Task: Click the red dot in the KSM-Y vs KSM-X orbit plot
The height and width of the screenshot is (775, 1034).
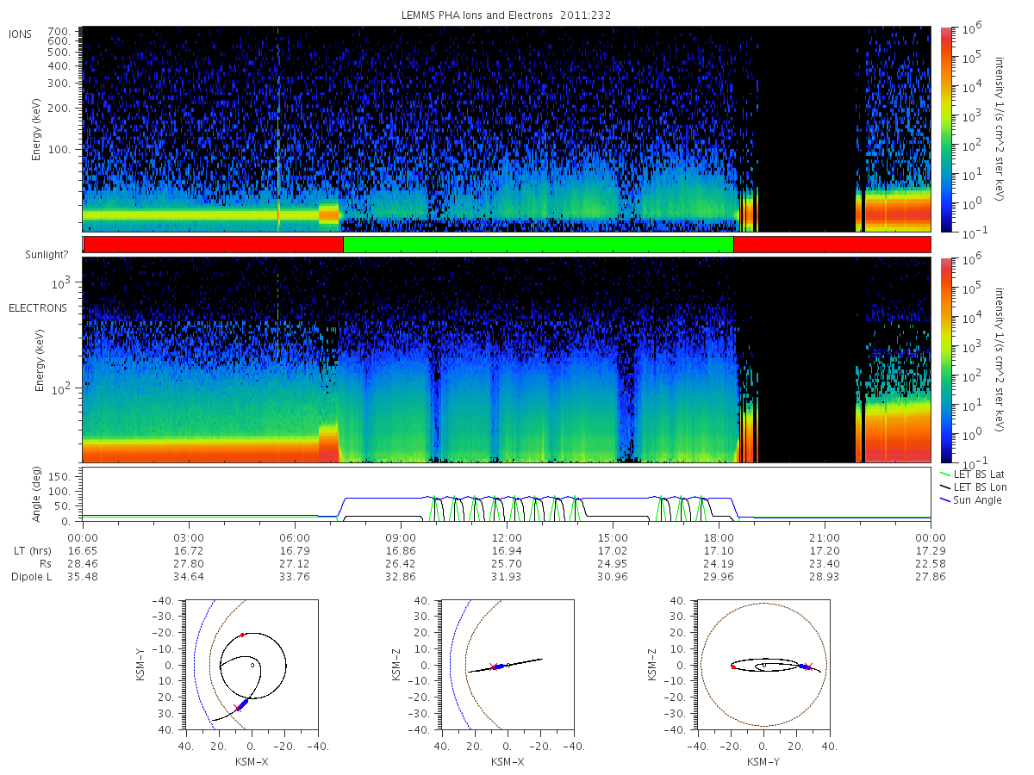Action: (x=243, y=635)
